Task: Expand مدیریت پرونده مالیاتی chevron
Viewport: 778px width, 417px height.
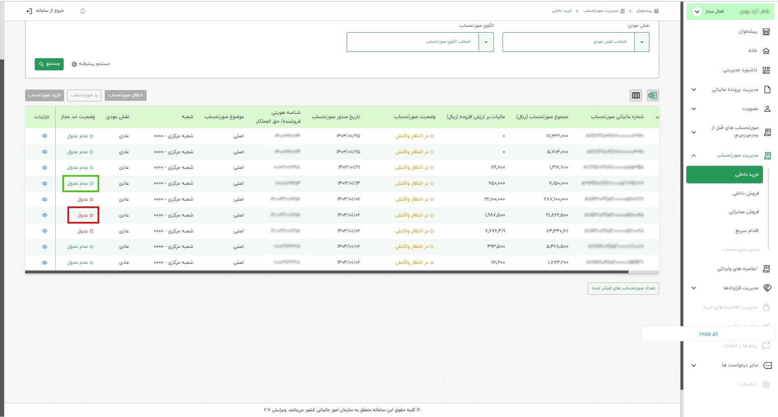Action: 694,90
